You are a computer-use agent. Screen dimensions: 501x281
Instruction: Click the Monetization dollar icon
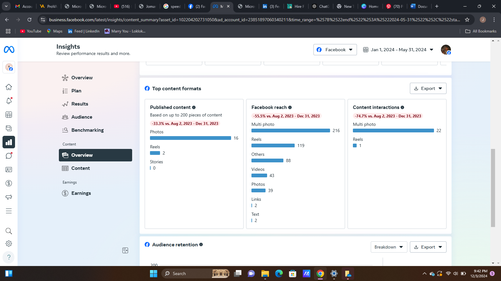9,183
